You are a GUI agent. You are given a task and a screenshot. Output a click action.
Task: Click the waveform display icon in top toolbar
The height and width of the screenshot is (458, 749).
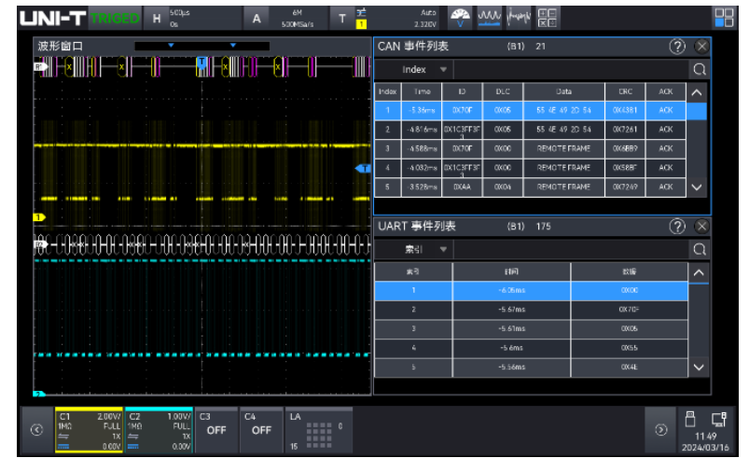point(490,17)
